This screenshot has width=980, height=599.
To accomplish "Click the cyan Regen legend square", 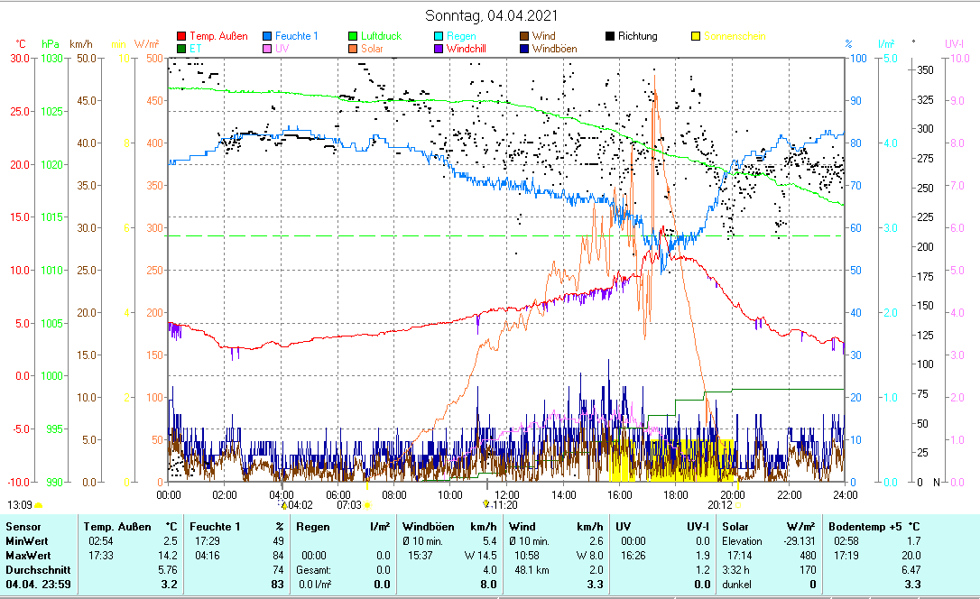I will pos(439,36).
